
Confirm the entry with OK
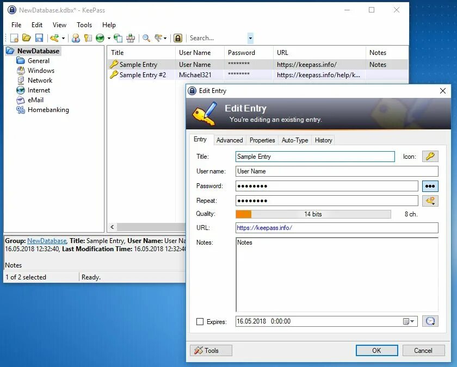click(376, 350)
